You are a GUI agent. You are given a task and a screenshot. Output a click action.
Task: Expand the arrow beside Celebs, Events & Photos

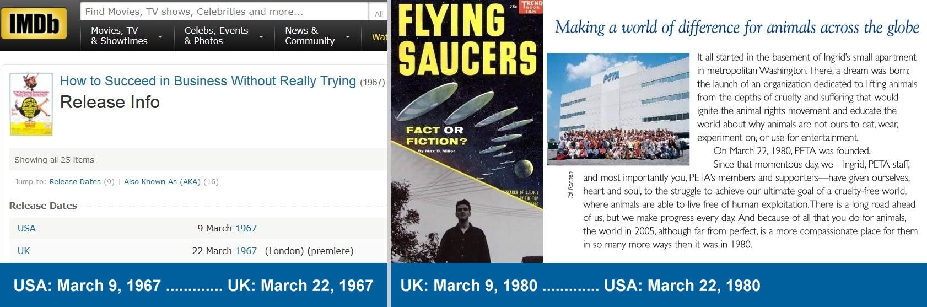[261, 37]
